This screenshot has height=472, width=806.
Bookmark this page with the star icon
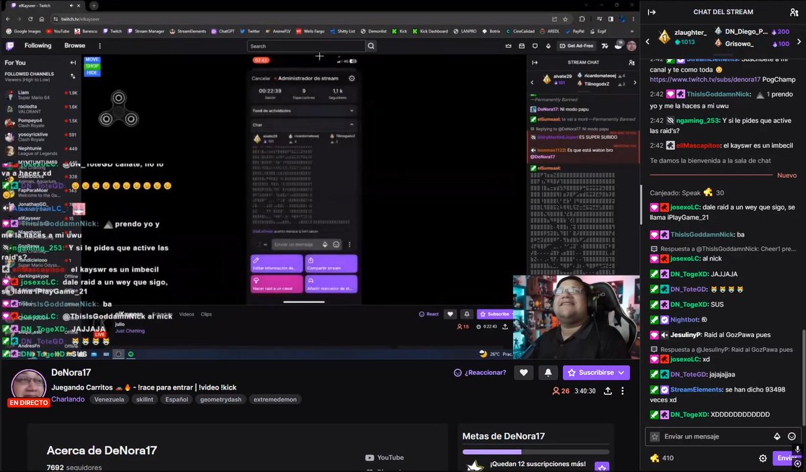[566, 19]
